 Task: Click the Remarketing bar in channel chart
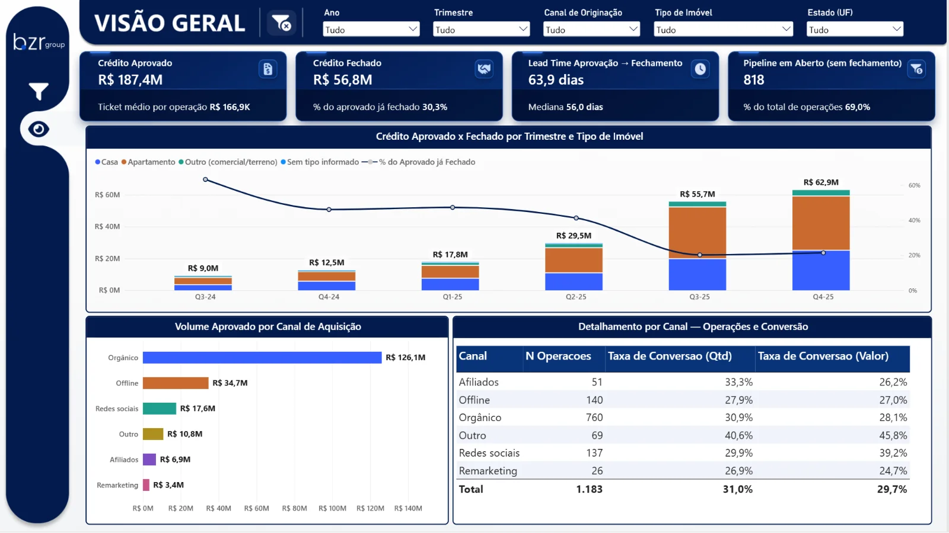[146, 485]
